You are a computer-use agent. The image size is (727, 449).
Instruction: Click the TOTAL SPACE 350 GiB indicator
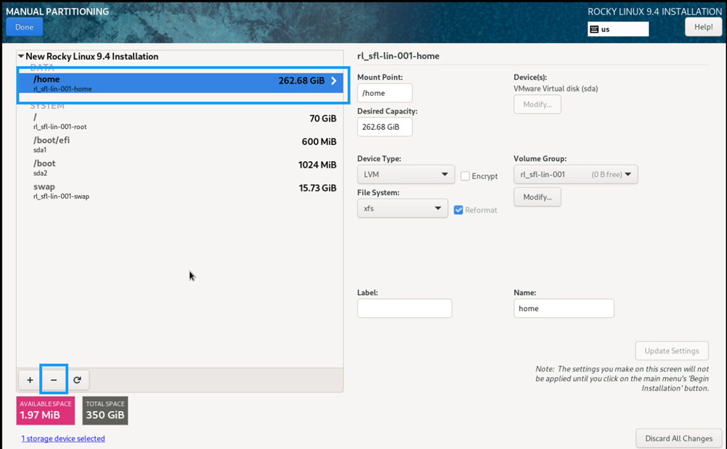click(x=105, y=410)
